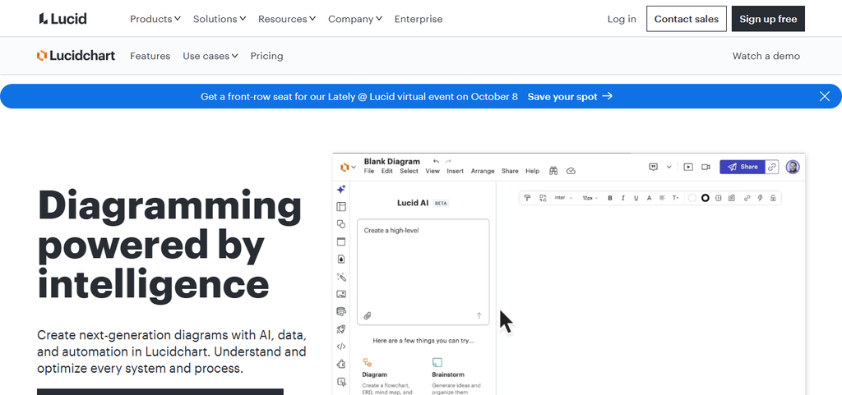Click the rocket icon in demo sidebar
The image size is (842, 395).
341,329
